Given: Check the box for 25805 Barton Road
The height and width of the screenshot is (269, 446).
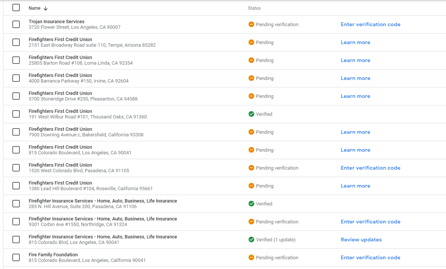Looking at the screenshot, I should 16,60.
